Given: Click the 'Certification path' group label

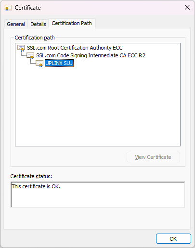Looking at the screenshot, I should [35, 38].
